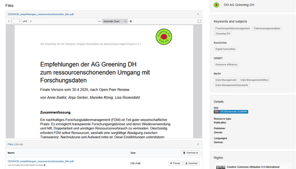Click the Files section header label
Image resolution: width=296 pixels, height=169 pixels.
9,6
